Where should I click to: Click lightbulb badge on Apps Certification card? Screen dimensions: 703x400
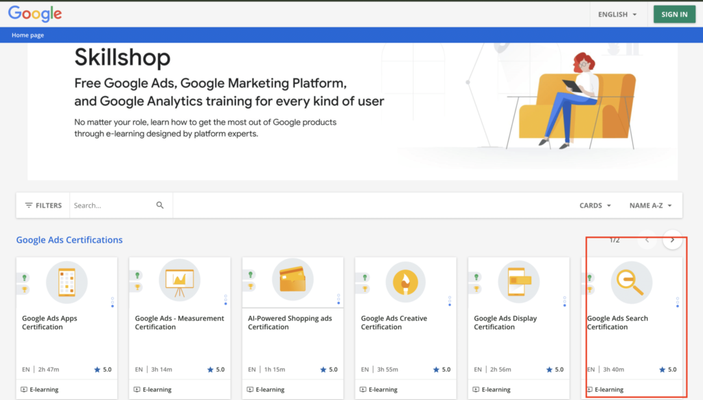pyautogui.click(x=25, y=278)
